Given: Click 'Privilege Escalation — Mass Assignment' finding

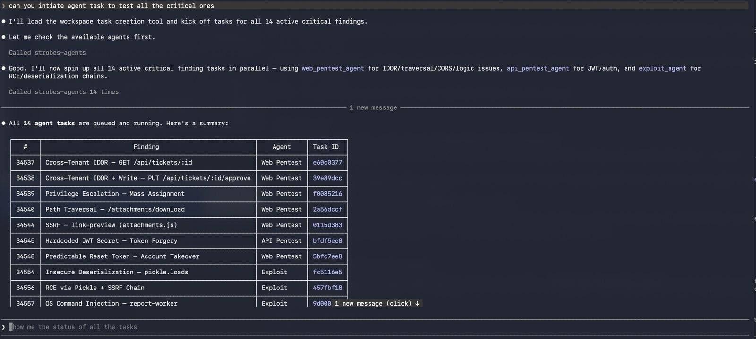Looking at the screenshot, I should [x=115, y=194].
